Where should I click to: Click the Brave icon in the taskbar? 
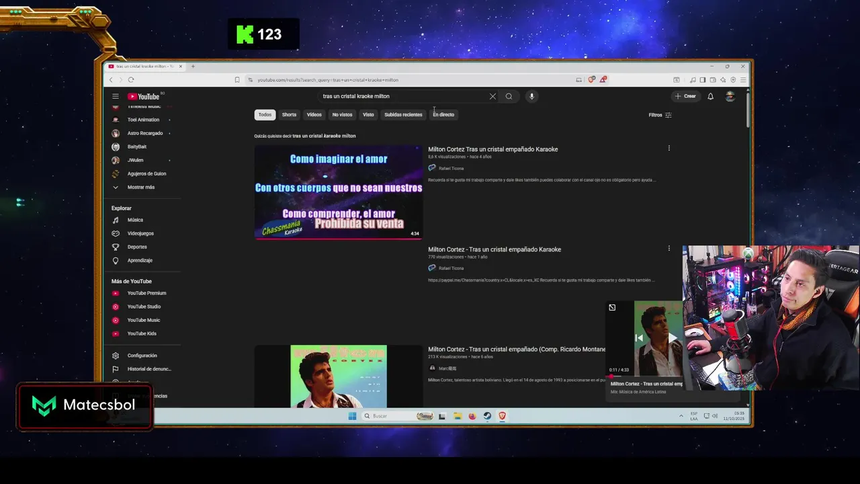pos(502,416)
